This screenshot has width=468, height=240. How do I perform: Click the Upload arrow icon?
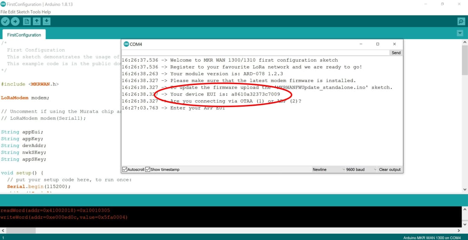(15, 22)
